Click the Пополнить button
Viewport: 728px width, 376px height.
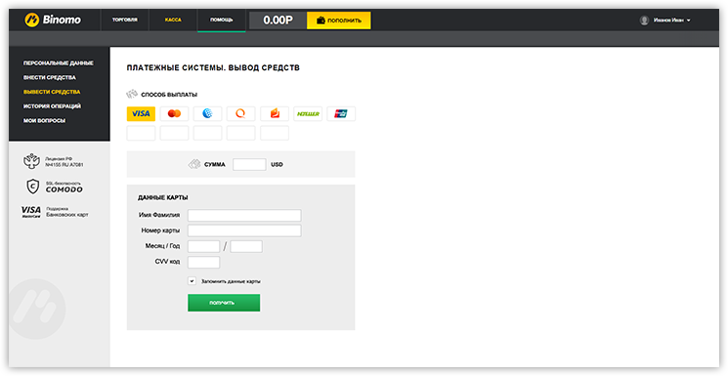click(338, 21)
